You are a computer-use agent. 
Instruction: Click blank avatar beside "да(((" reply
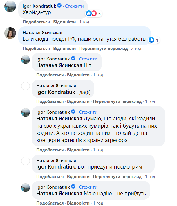pos(26,86)
